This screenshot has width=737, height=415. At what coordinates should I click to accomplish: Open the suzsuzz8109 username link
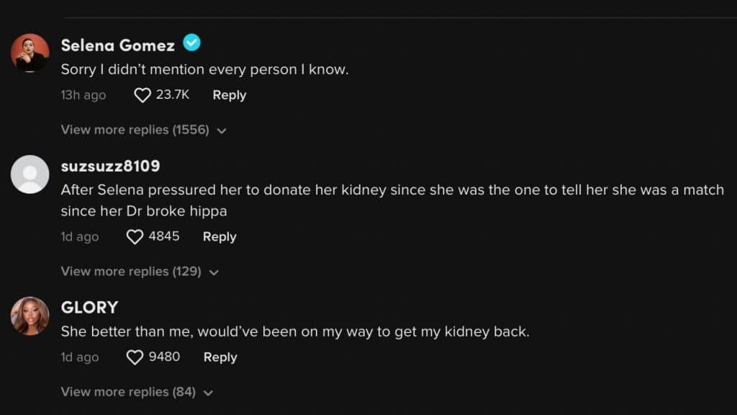tap(110, 166)
